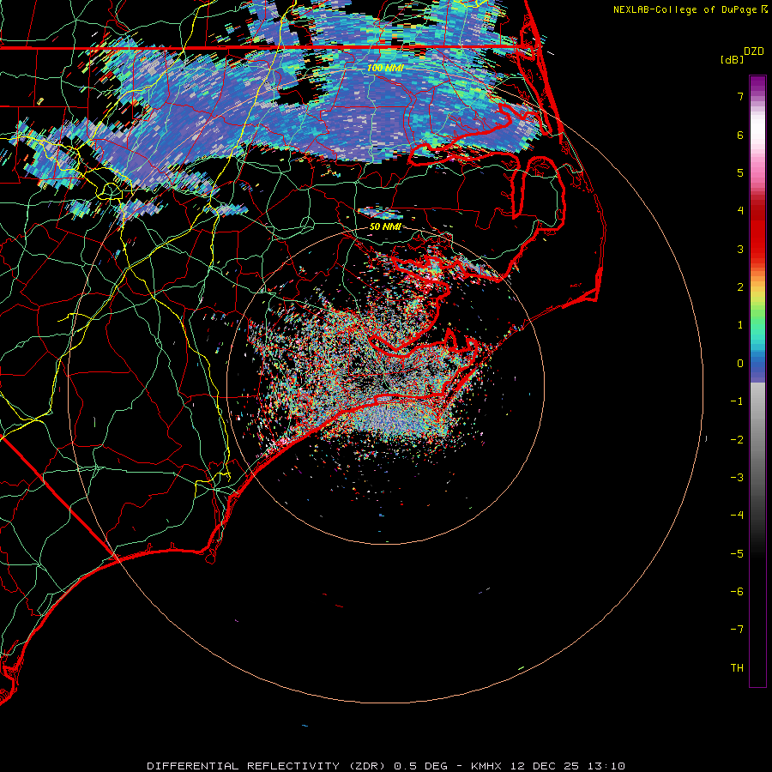Click the 2 value on color scale
The width and height of the screenshot is (772, 772).
[x=740, y=287]
